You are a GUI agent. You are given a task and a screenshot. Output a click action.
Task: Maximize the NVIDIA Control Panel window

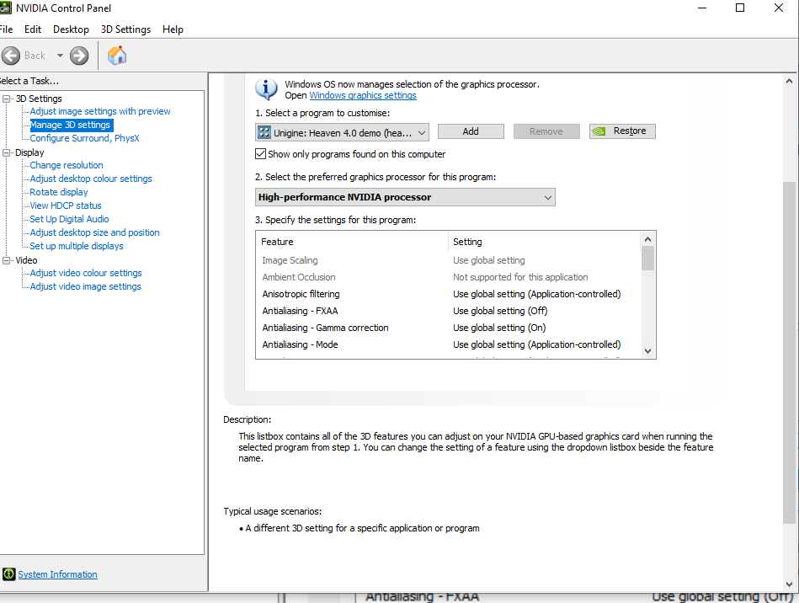coord(740,8)
